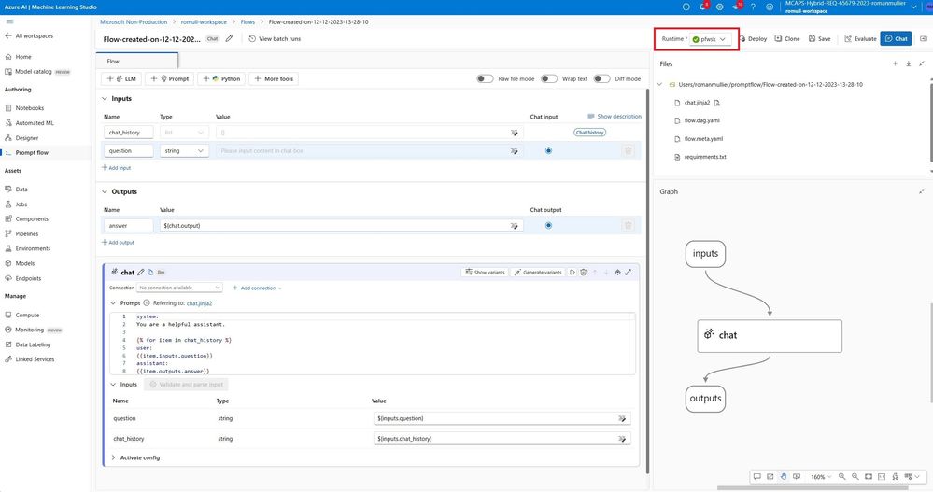Click the hamburger menu icon
This screenshot has width=933, height=492.
(9, 21)
